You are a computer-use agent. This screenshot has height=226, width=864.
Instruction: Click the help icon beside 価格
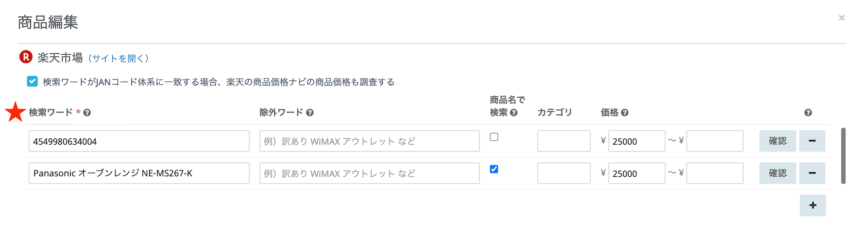coord(625,113)
